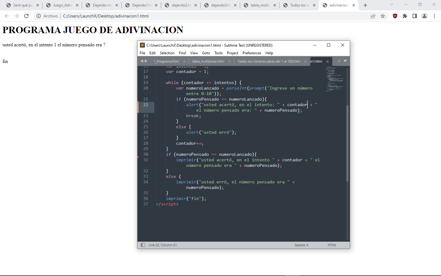This screenshot has width=441, height=276.
Task: Open the Tools menu in Sublime Text
Action: tap(219, 53)
